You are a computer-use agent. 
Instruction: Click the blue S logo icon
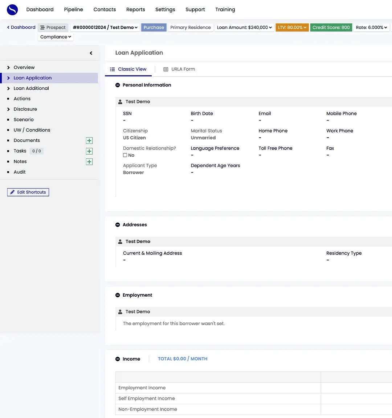pyautogui.click(x=12, y=9)
